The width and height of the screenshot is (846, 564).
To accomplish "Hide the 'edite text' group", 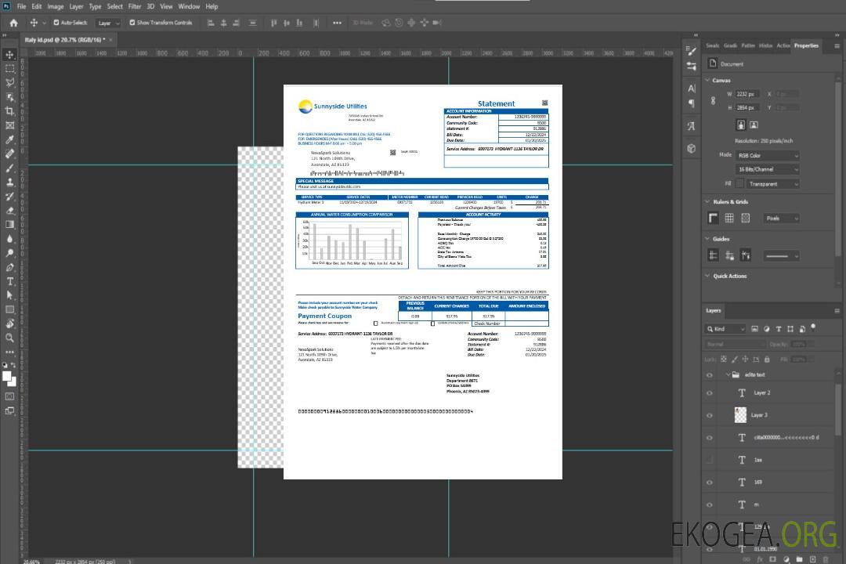I will (710, 375).
